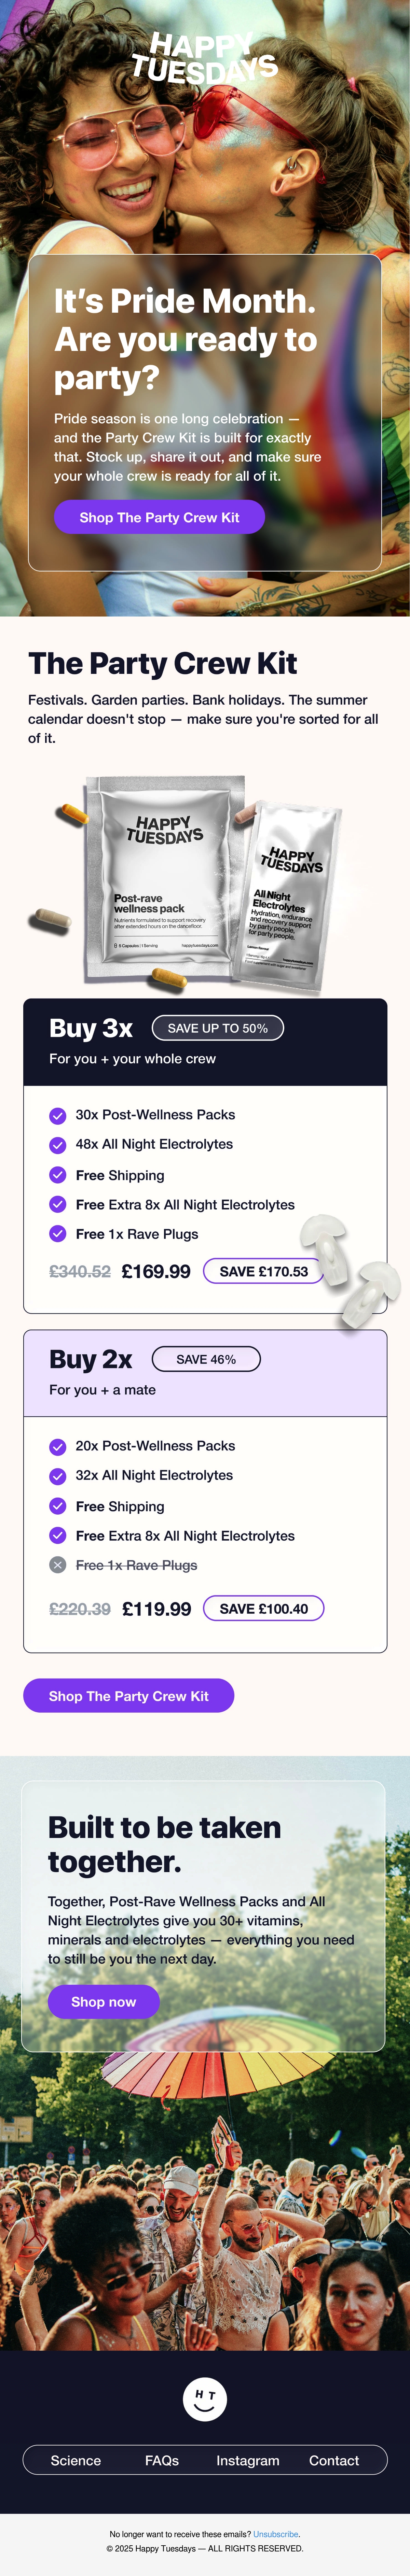Screen dimensions: 410x2576
Task: Click the Unsubscribe link
Action: pos(276,2534)
